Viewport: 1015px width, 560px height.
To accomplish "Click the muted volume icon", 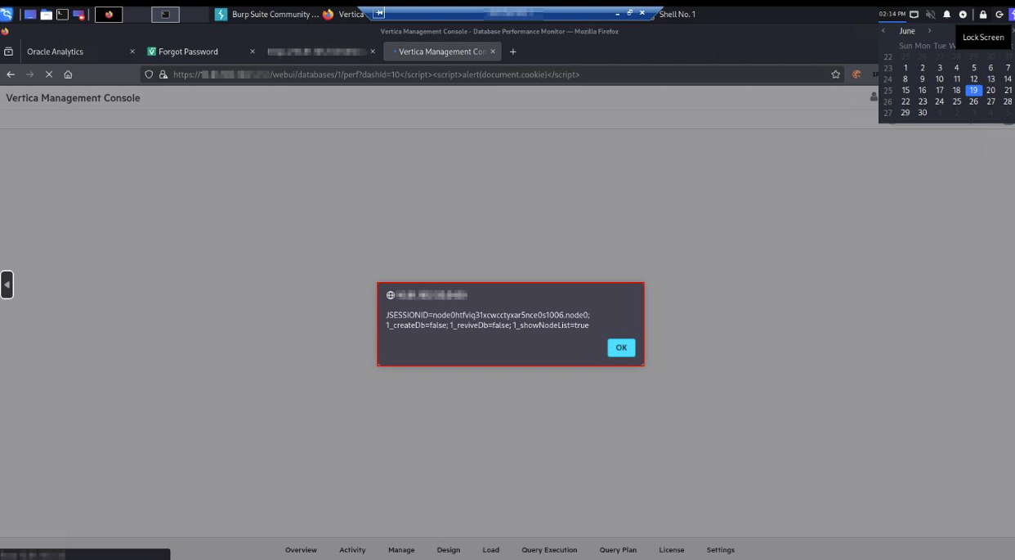I will coord(930,14).
